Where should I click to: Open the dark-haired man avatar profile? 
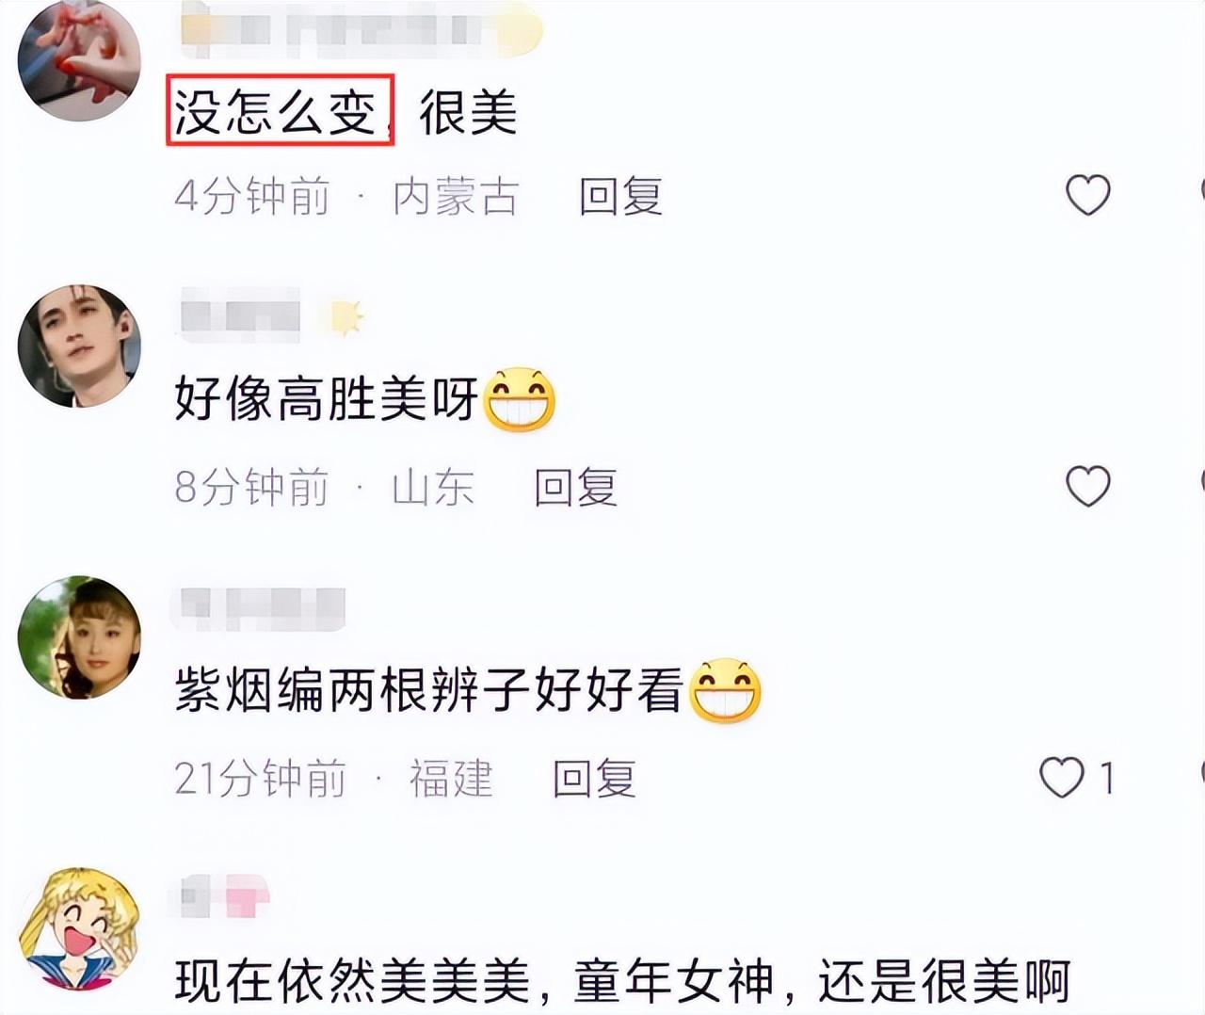79,346
